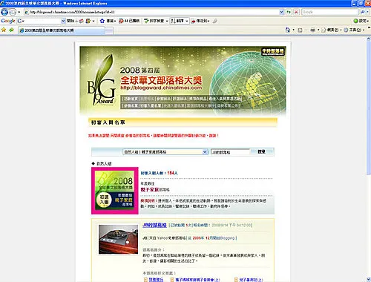The height and width of the screenshot is (282, 371).
Task: Click the scrollbar bottom arrow
Action: 369,279
